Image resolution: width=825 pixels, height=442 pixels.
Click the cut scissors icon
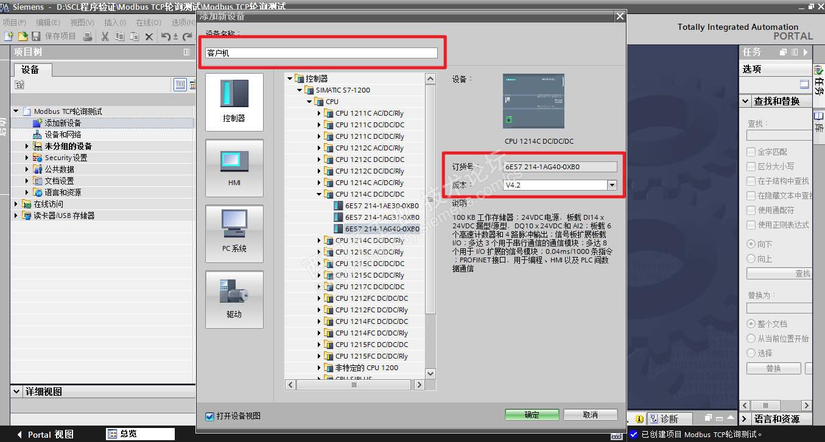tap(105, 37)
